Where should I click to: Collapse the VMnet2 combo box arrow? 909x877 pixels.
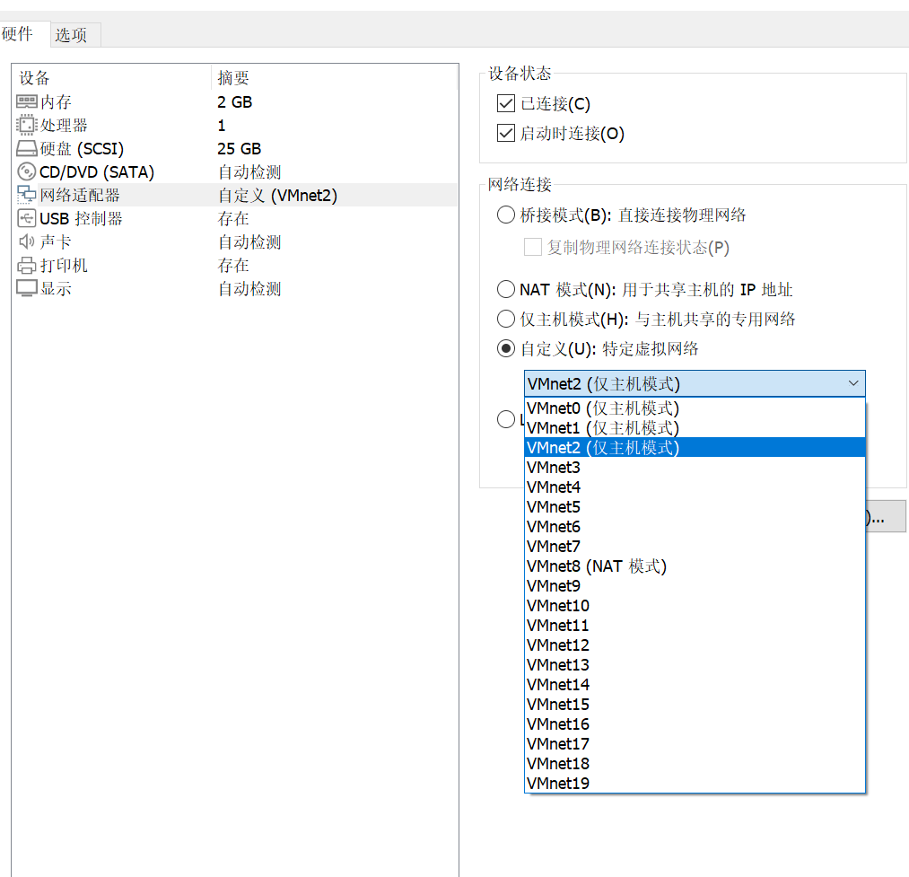[852, 383]
